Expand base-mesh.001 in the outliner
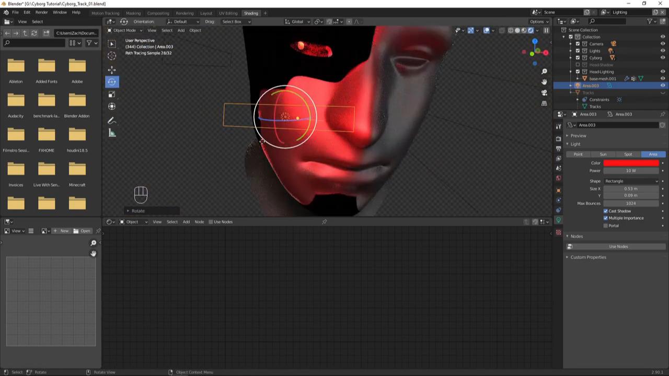The height and width of the screenshot is (376, 669). point(578,79)
